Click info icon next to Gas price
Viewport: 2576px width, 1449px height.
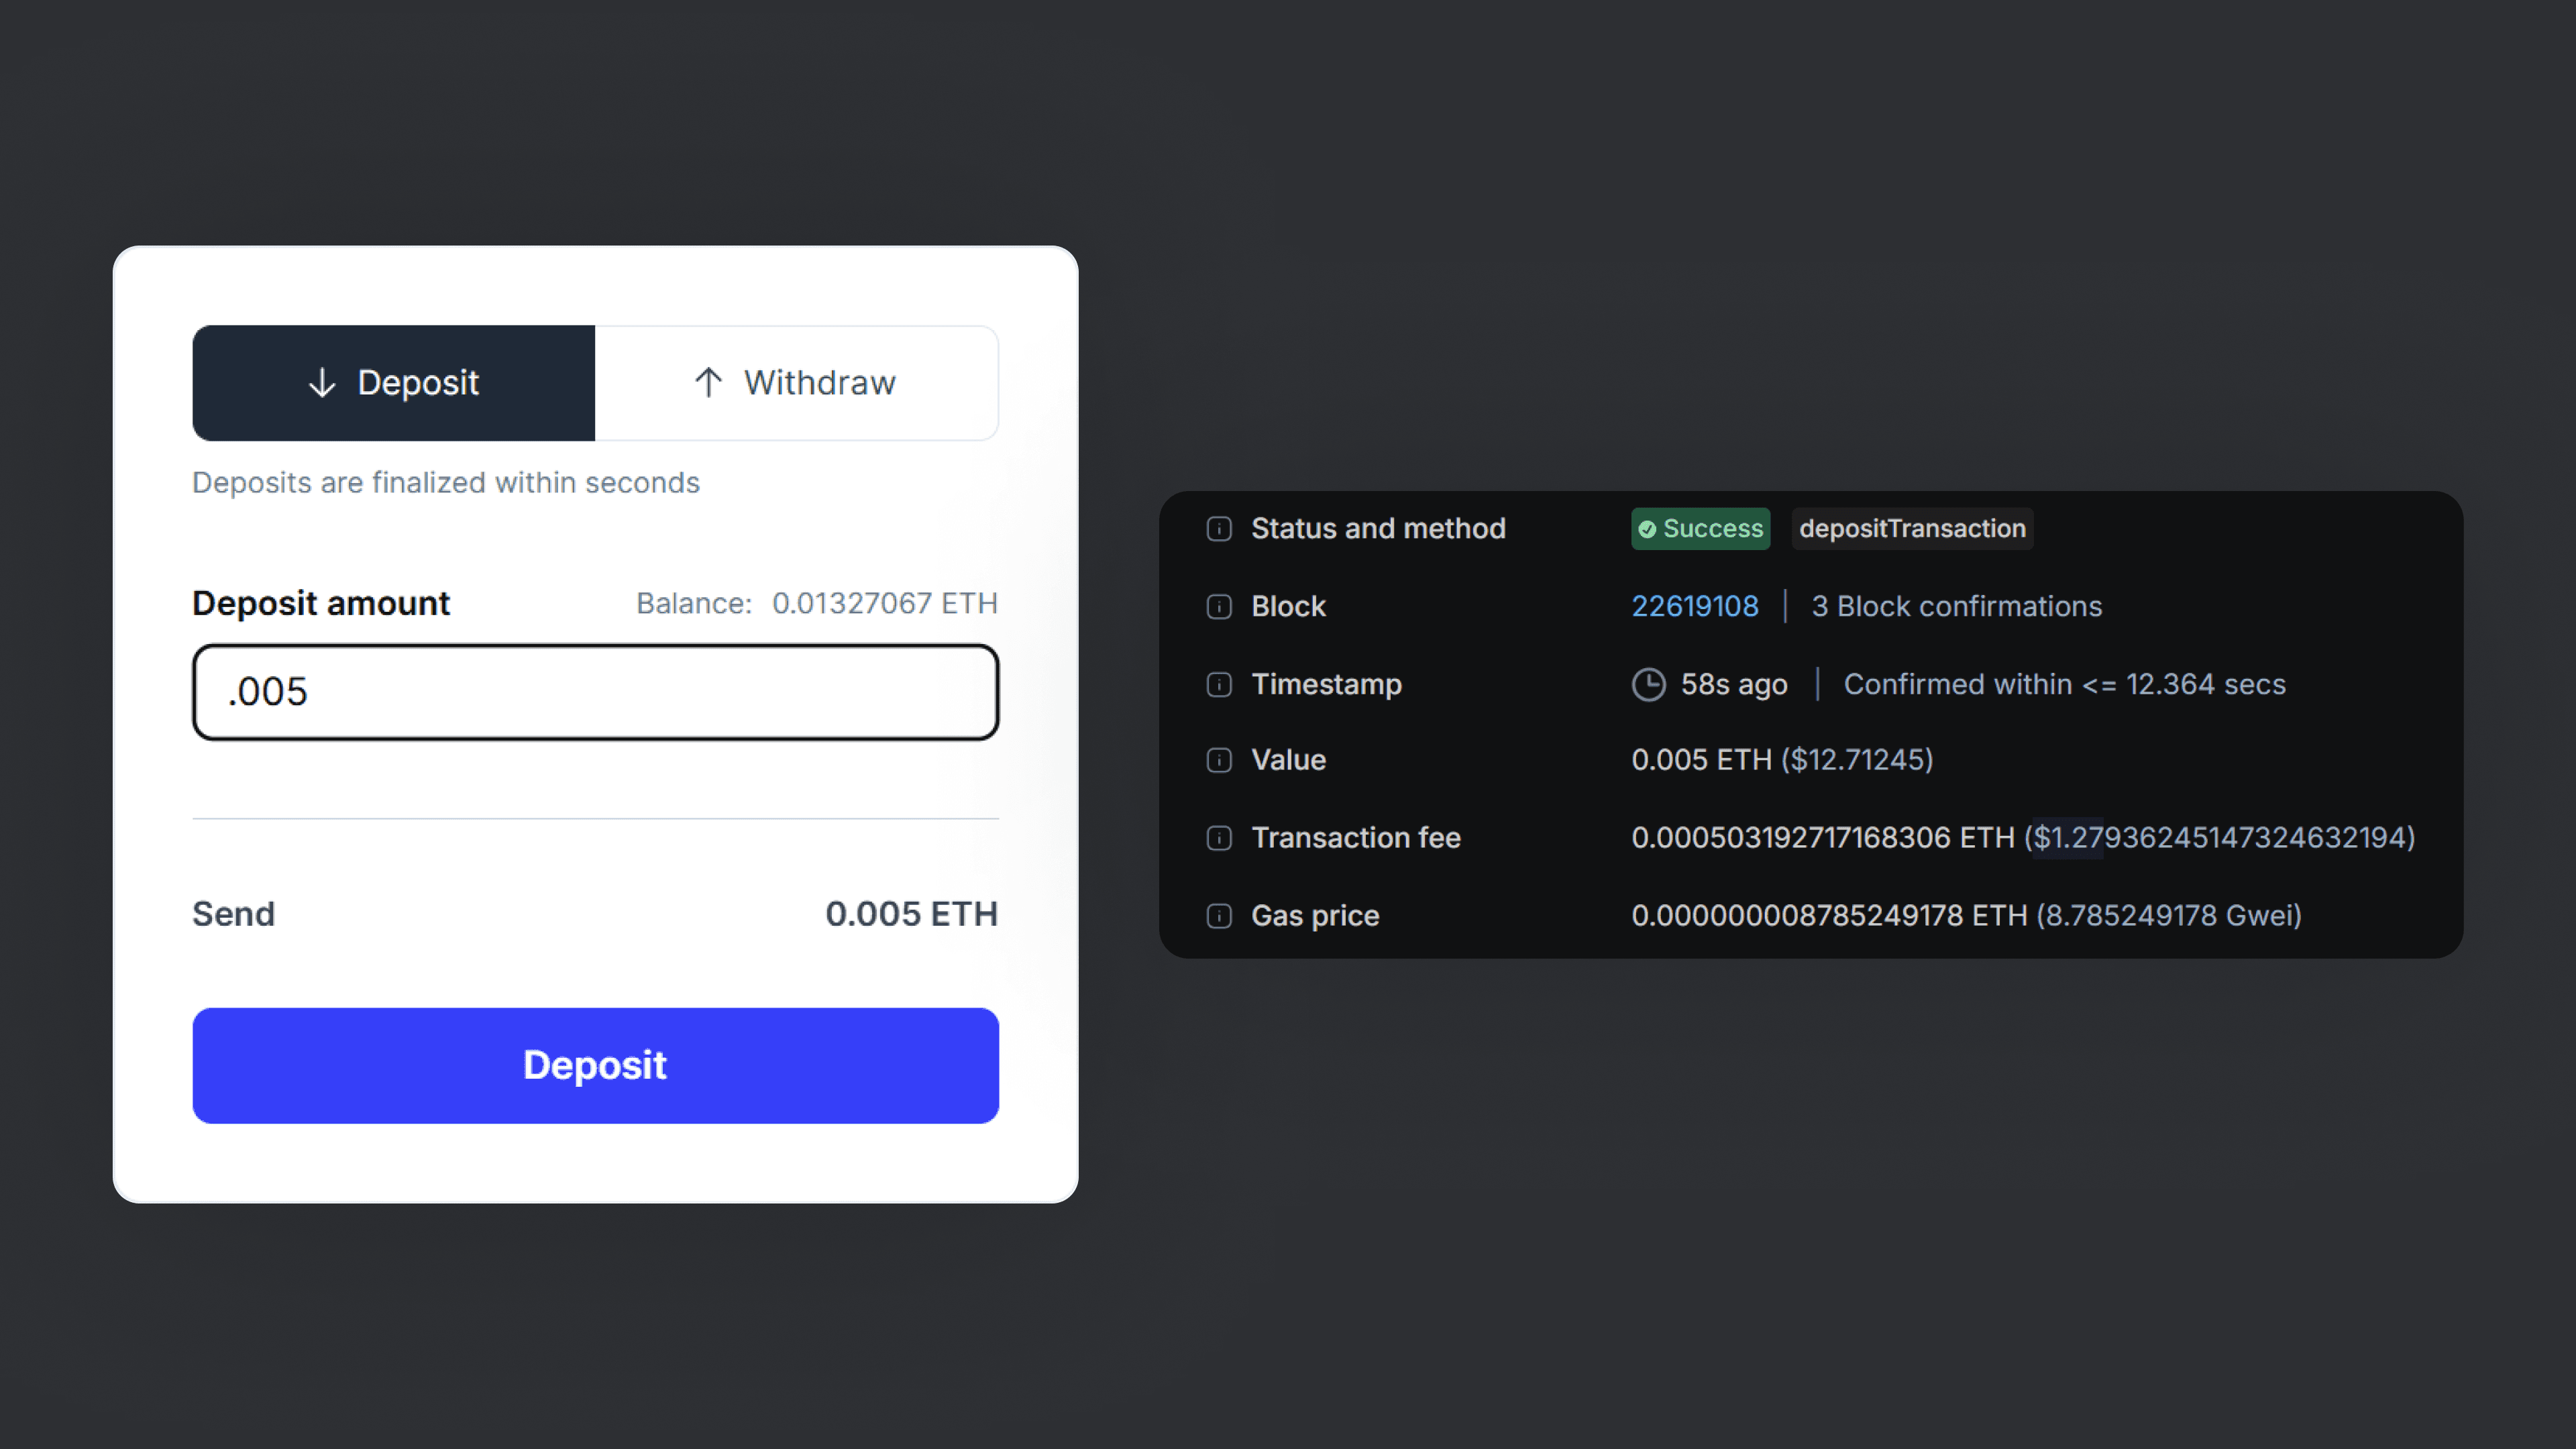1218,916
